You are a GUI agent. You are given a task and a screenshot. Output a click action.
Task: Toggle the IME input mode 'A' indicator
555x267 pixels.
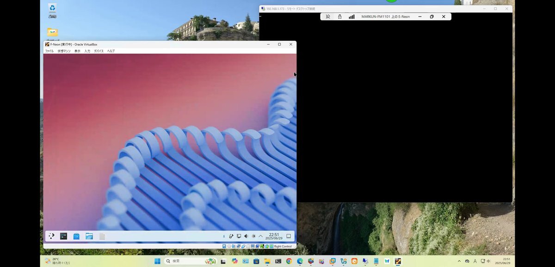click(475, 261)
